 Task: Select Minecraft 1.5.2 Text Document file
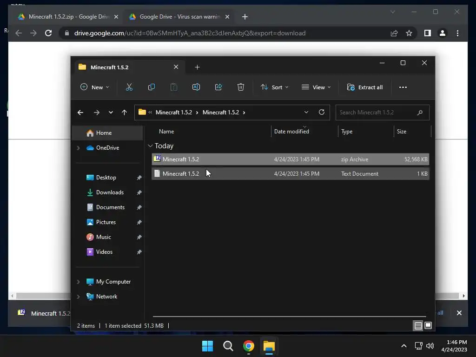(290, 174)
